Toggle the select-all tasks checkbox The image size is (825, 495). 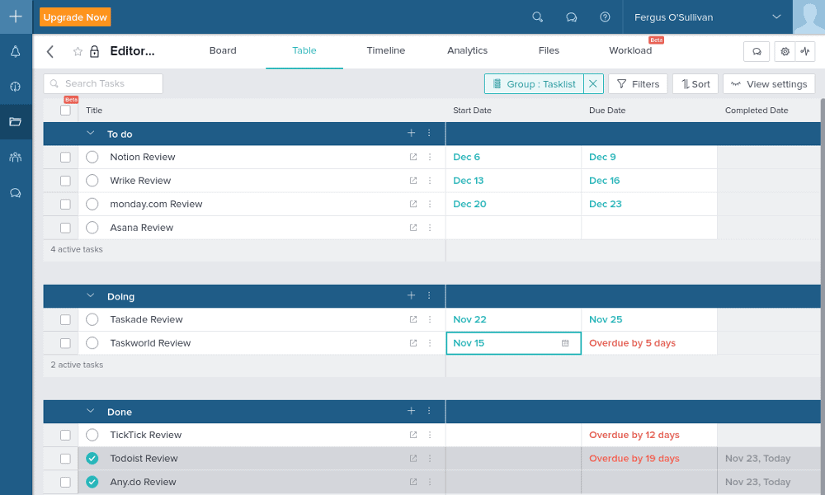pyautogui.click(x=65, y=110)
